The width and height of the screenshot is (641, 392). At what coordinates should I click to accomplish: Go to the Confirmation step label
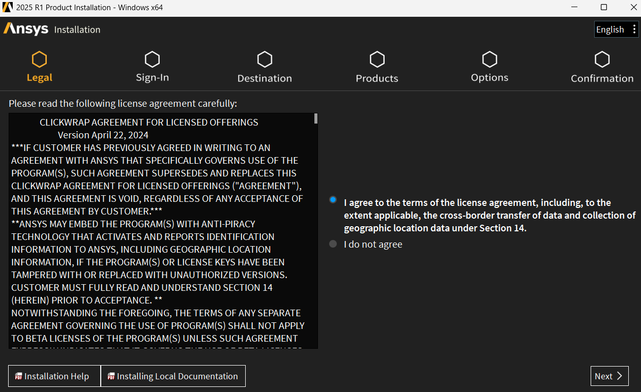602,78
